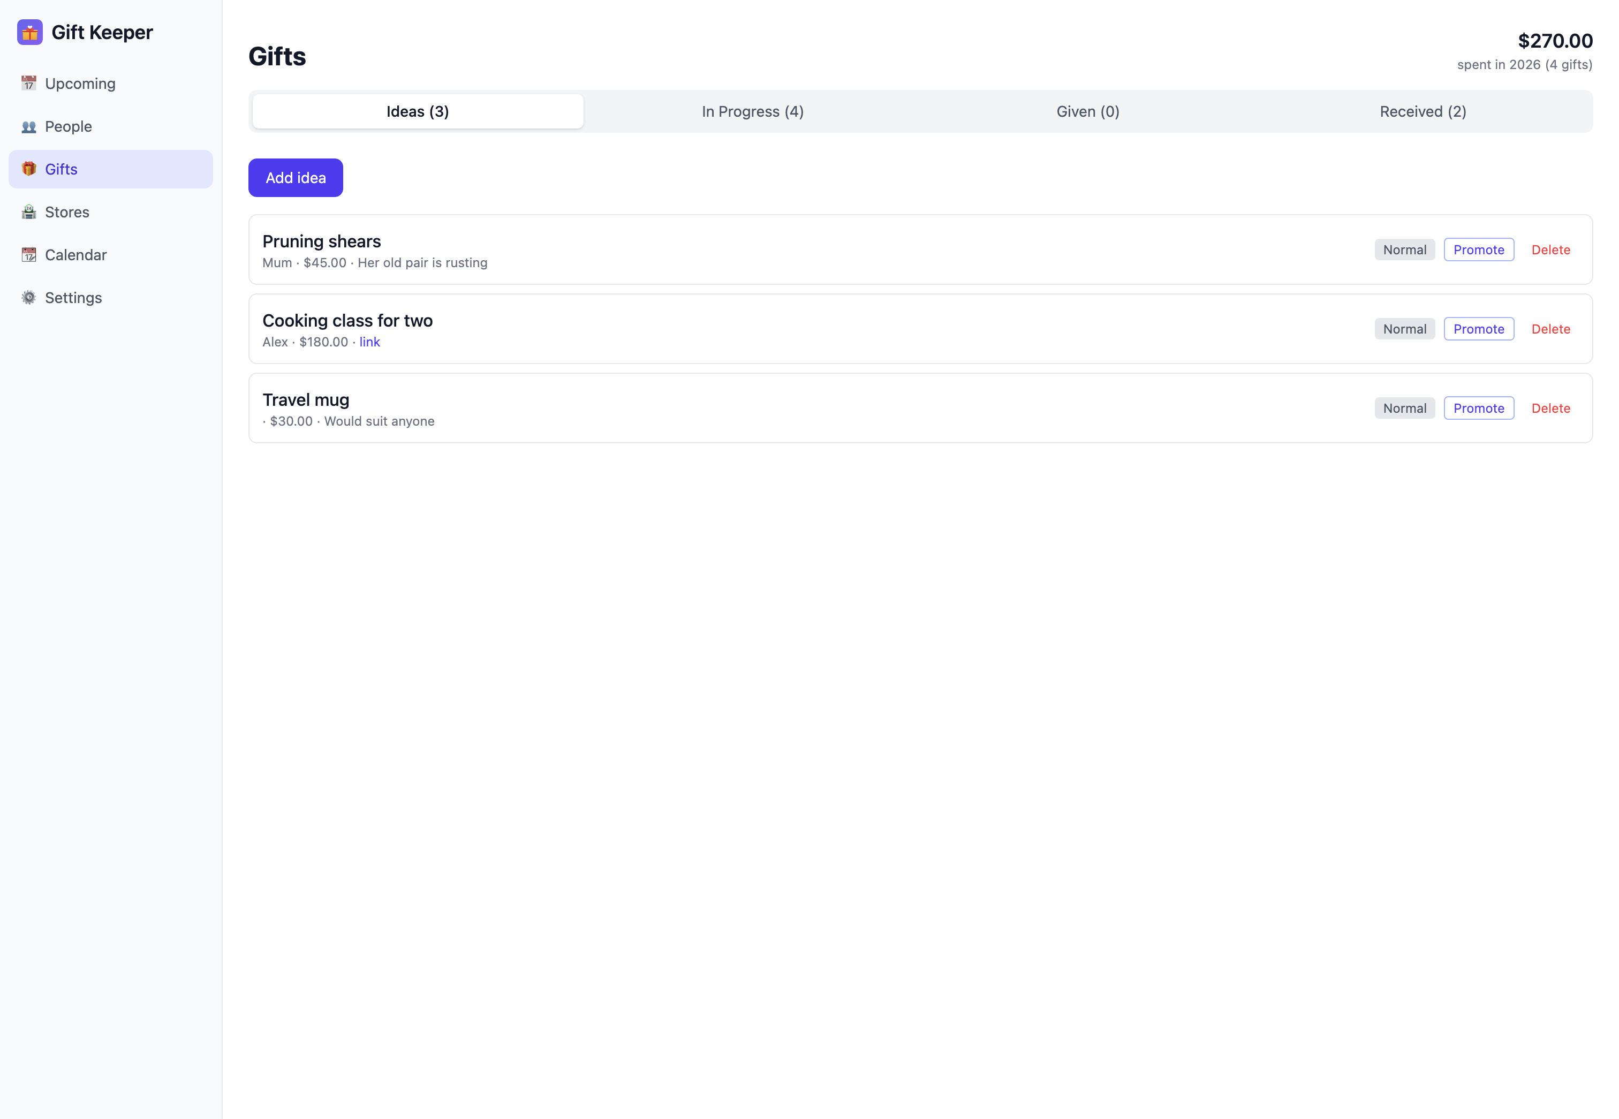This screenshot has height=1119, width=1619.
Task: Navigate to Calendar
Action: click(x=111, y=254)
